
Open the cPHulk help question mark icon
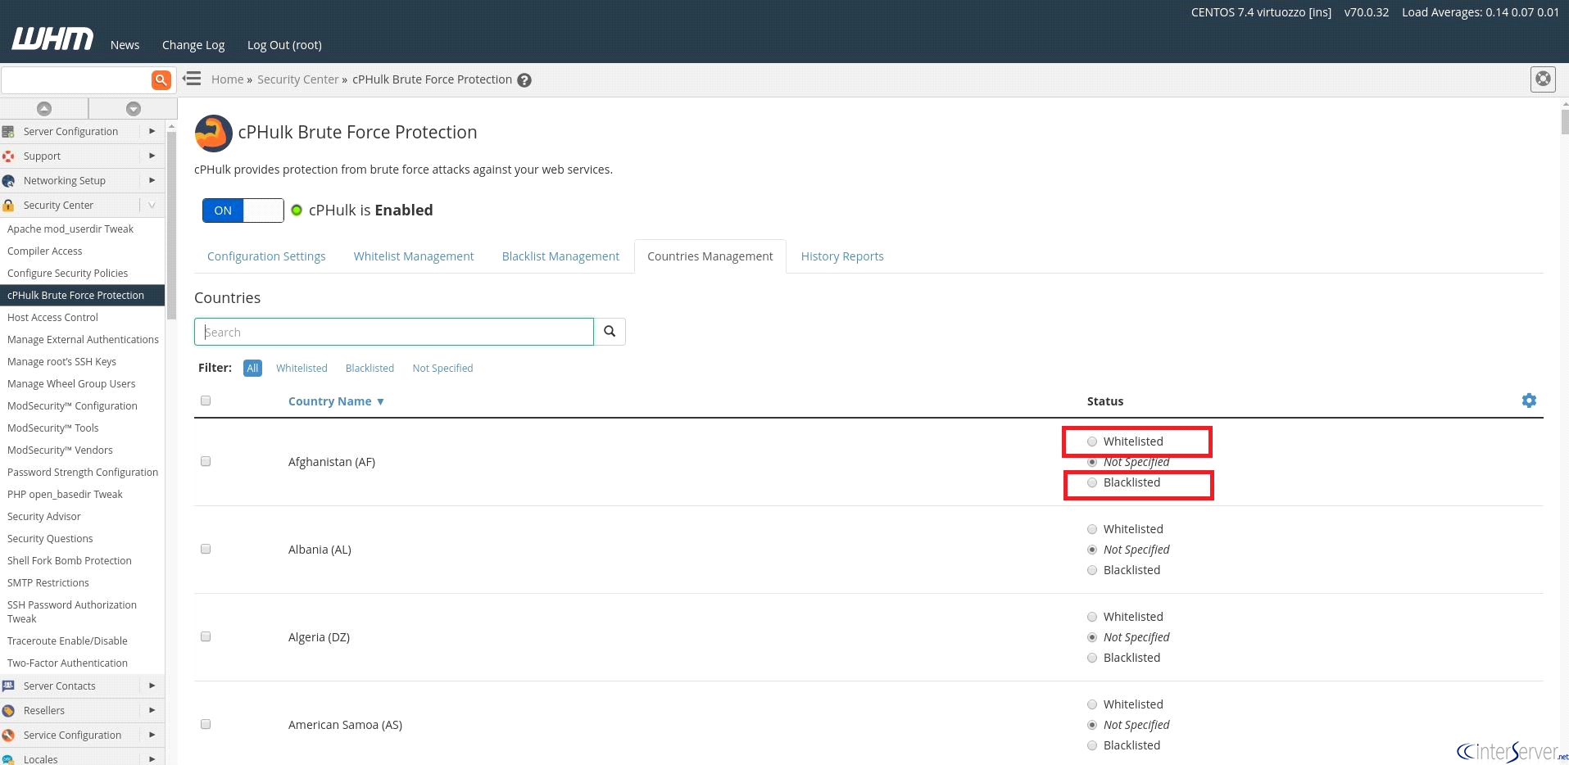(x=524, y=80)
